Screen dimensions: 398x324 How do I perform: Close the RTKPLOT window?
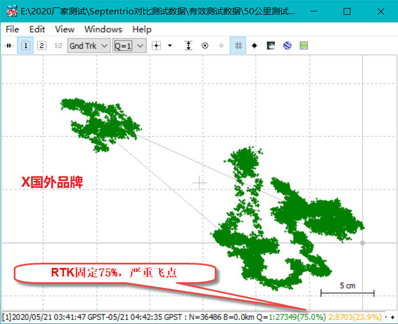pyautogui.click(x=380, y=11)
